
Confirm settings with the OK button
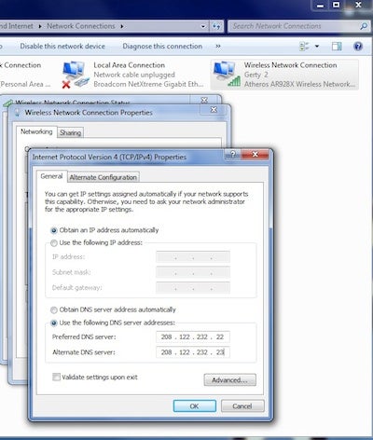point(195,406)
